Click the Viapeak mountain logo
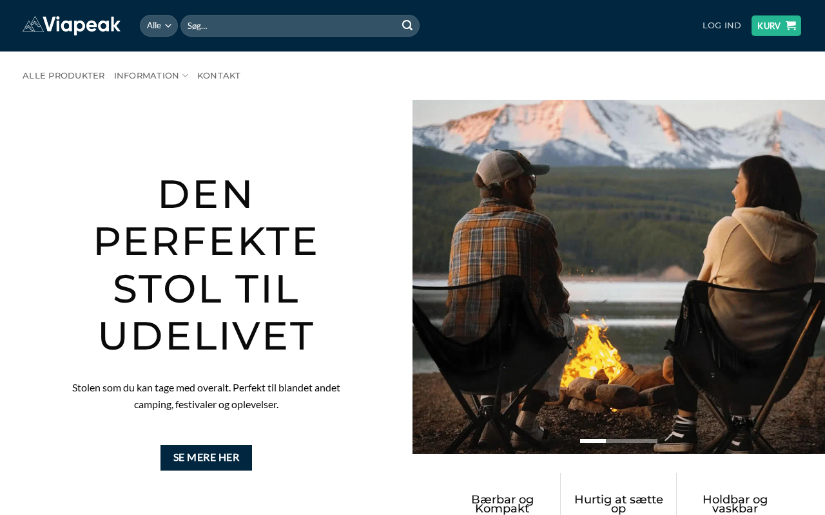 72,26
